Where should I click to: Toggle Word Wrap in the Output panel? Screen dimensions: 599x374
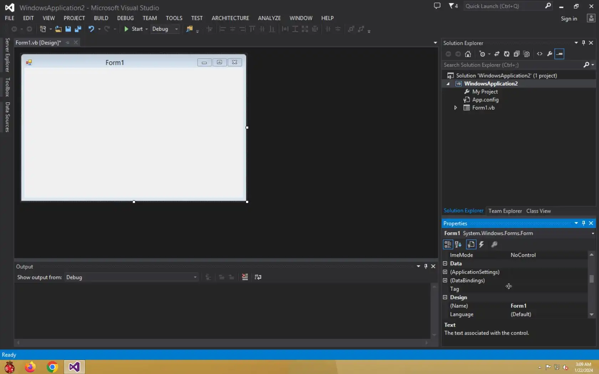(258, 277)
